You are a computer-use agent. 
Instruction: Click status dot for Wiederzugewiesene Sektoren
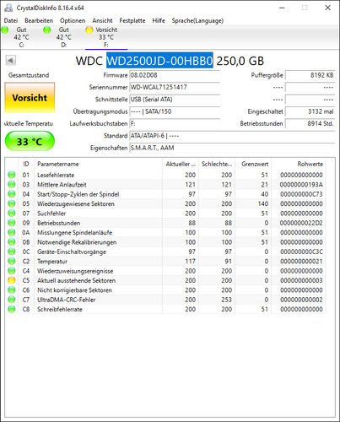tap(12, 203)
